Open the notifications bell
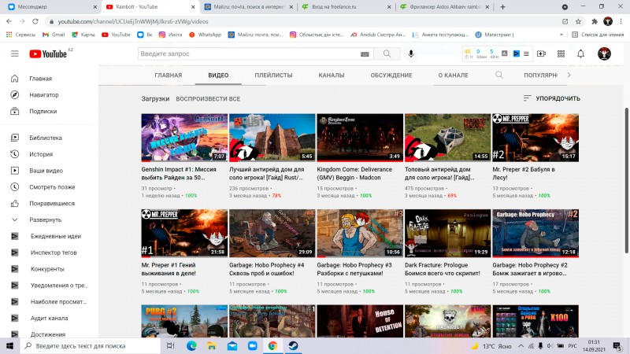 click(580, 53)
